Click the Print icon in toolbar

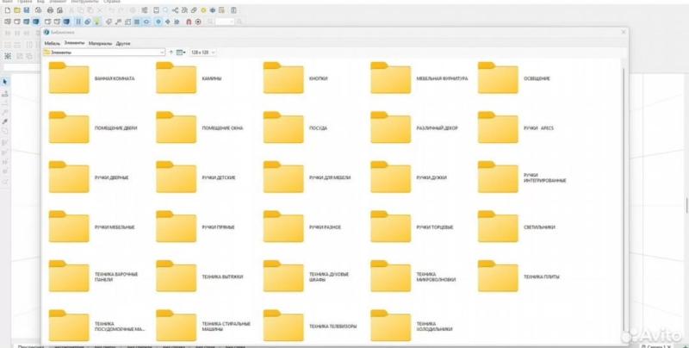(x=50, y=10)
